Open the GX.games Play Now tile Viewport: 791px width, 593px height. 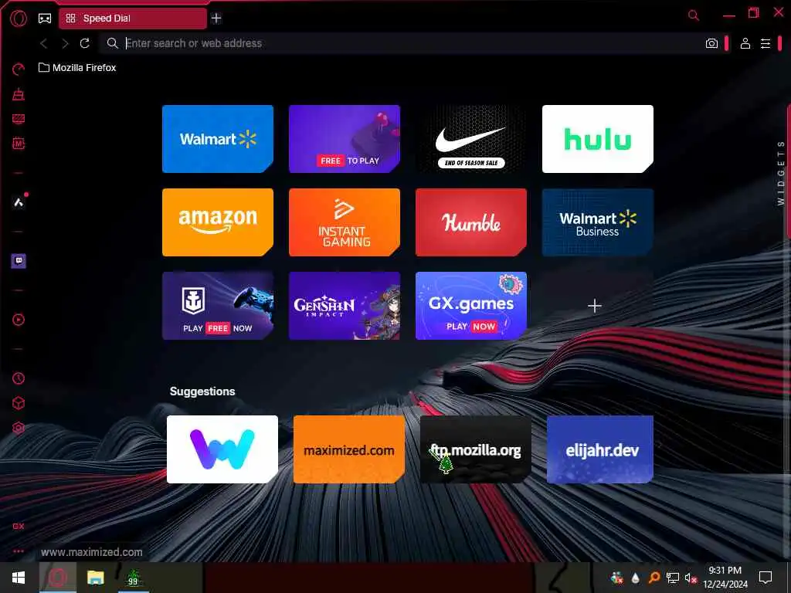point(470,306)
